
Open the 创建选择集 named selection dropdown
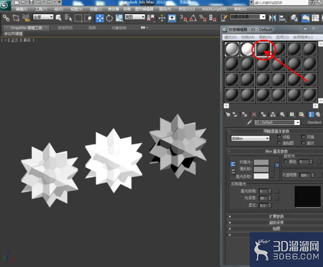pyautogui.click(x=247, y=17)
